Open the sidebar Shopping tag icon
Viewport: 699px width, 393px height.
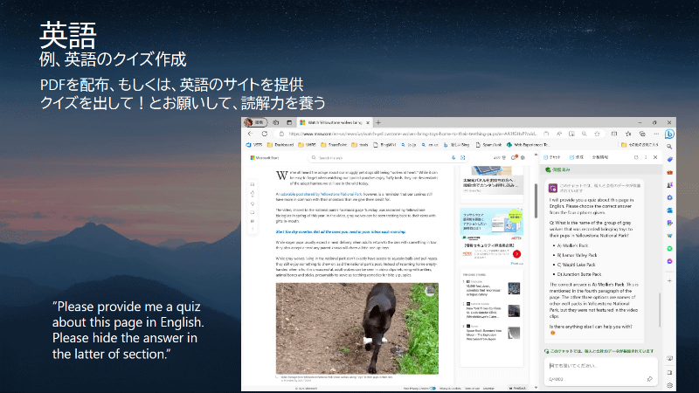coord(669,160)
